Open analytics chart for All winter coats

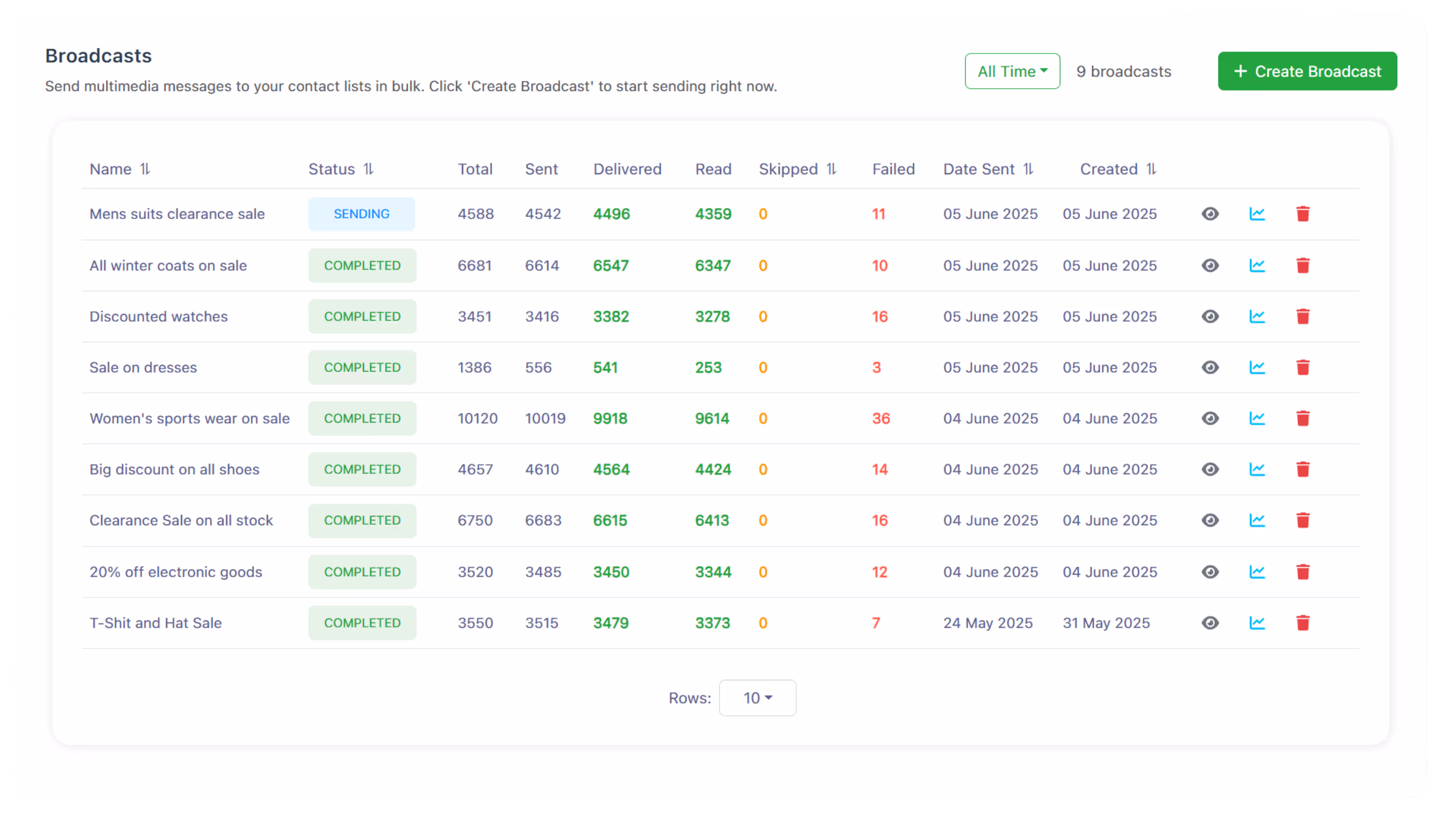1257,265
